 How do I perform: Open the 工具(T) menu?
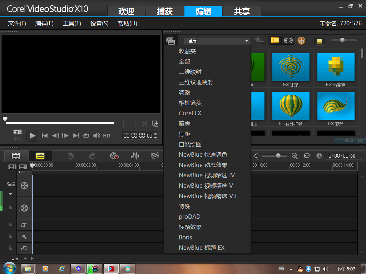tap(72, 23)
